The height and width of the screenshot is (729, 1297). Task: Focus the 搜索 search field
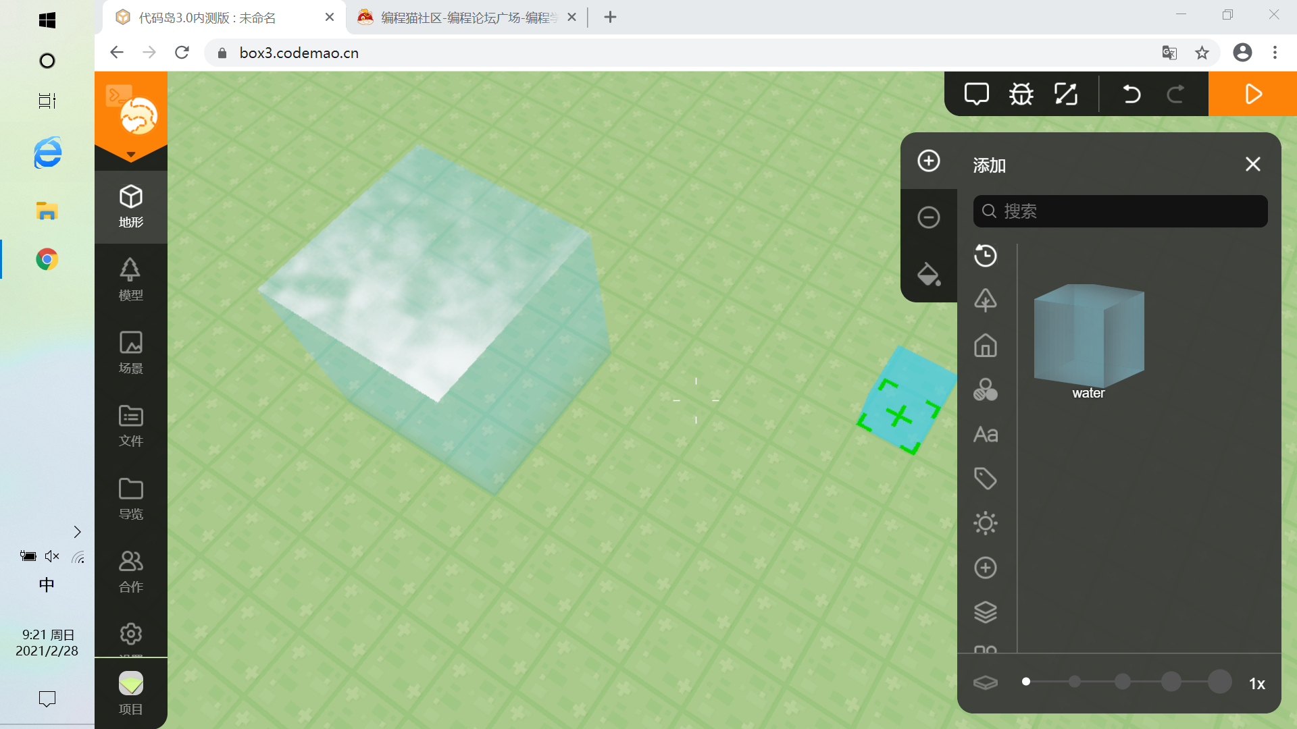[x=1120, y=211]
